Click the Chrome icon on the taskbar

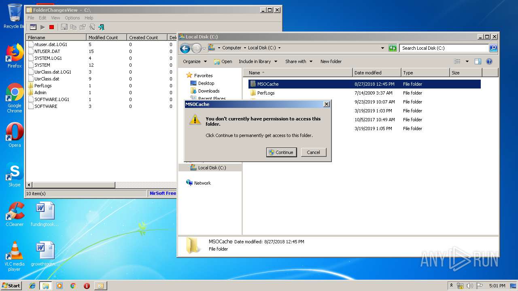pos(73,286)
